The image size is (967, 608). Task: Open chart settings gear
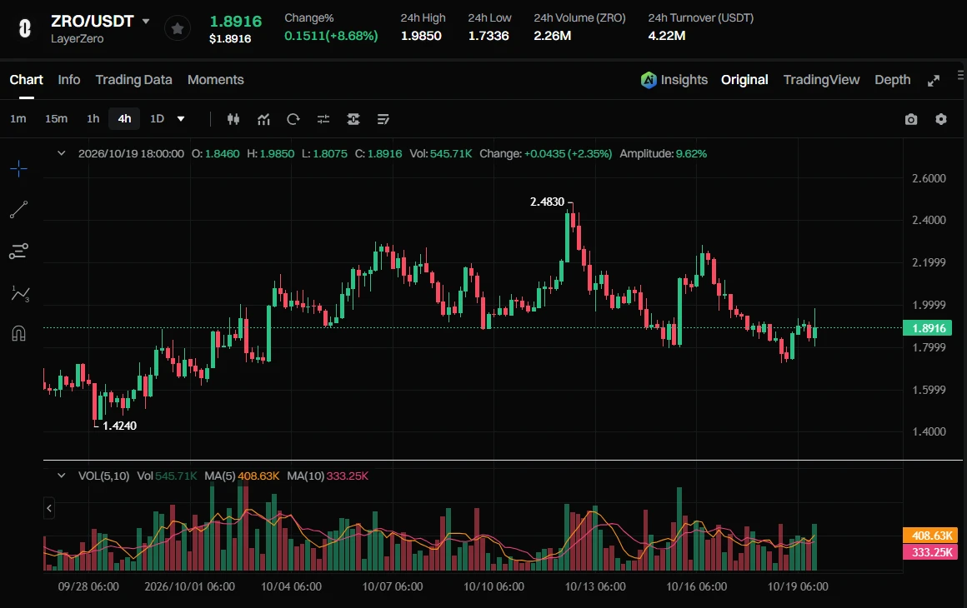pos(941,119)
